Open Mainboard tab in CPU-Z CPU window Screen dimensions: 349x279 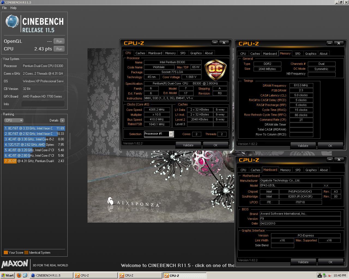coord(155,53)
